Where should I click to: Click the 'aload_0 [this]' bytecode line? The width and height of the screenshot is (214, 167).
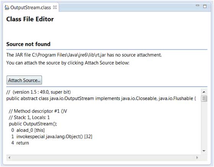coord(28,130)
